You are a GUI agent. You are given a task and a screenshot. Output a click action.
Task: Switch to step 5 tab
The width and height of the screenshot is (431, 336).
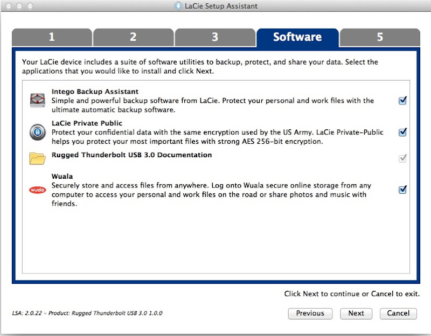coord(380,37)
